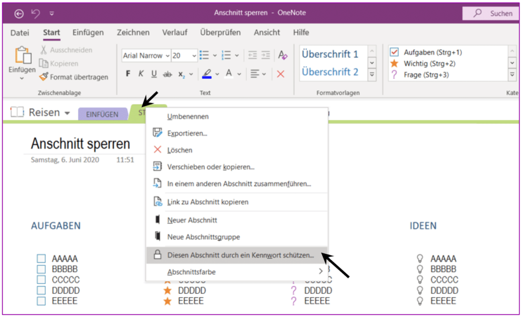Expand the Formatvorlagen styles gallery
The image size is (523, 317).
(372, 75)
